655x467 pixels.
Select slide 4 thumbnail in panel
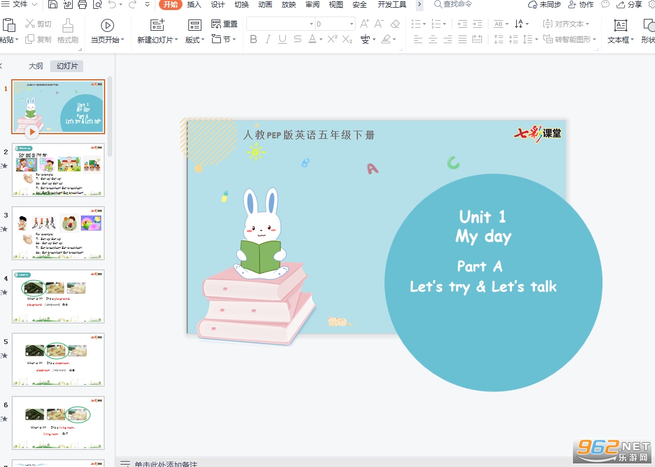pyautogui.click(x=58, y=296)
